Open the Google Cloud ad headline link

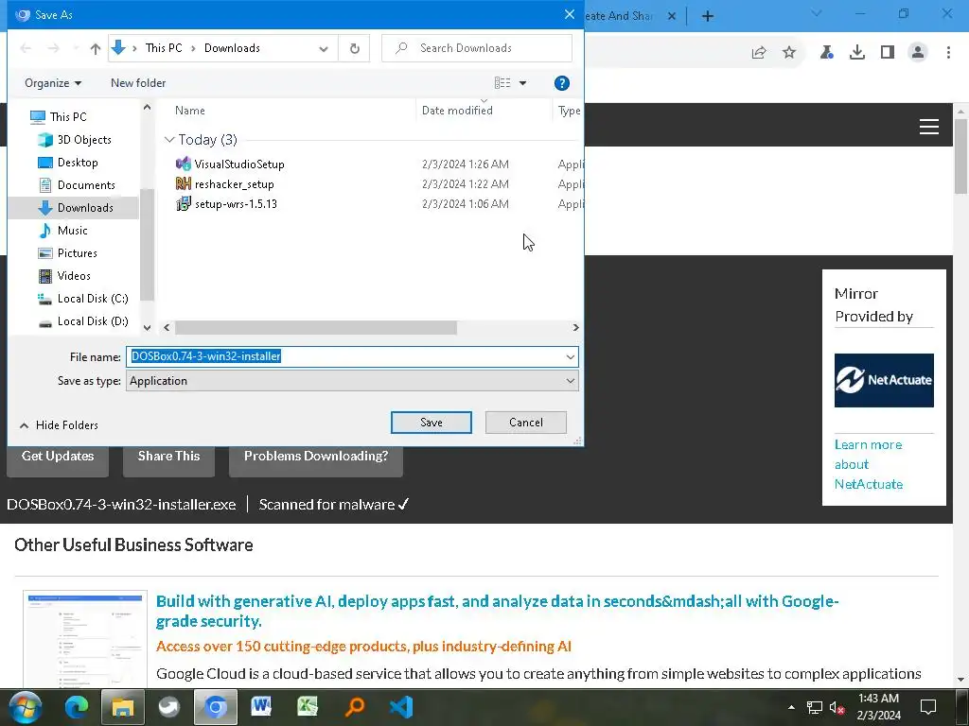click(x=497, y=612)
